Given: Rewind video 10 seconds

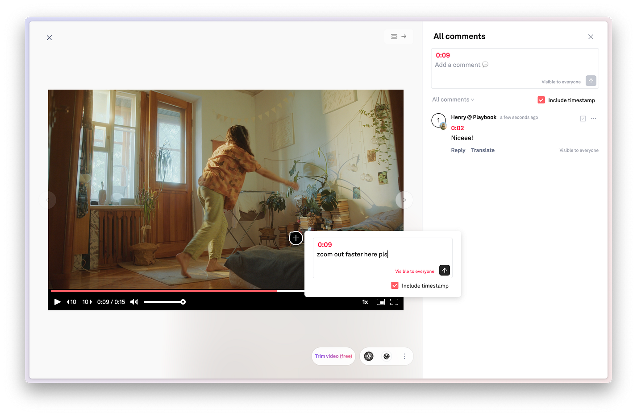Looking at the screenshot, I should coord(71,302).
